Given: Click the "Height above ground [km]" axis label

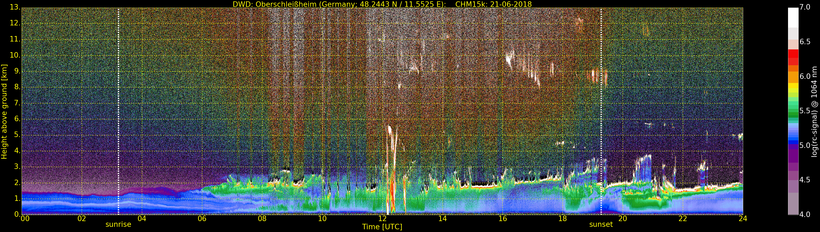Looking at the screenshot, I should [x=4, y=111].
